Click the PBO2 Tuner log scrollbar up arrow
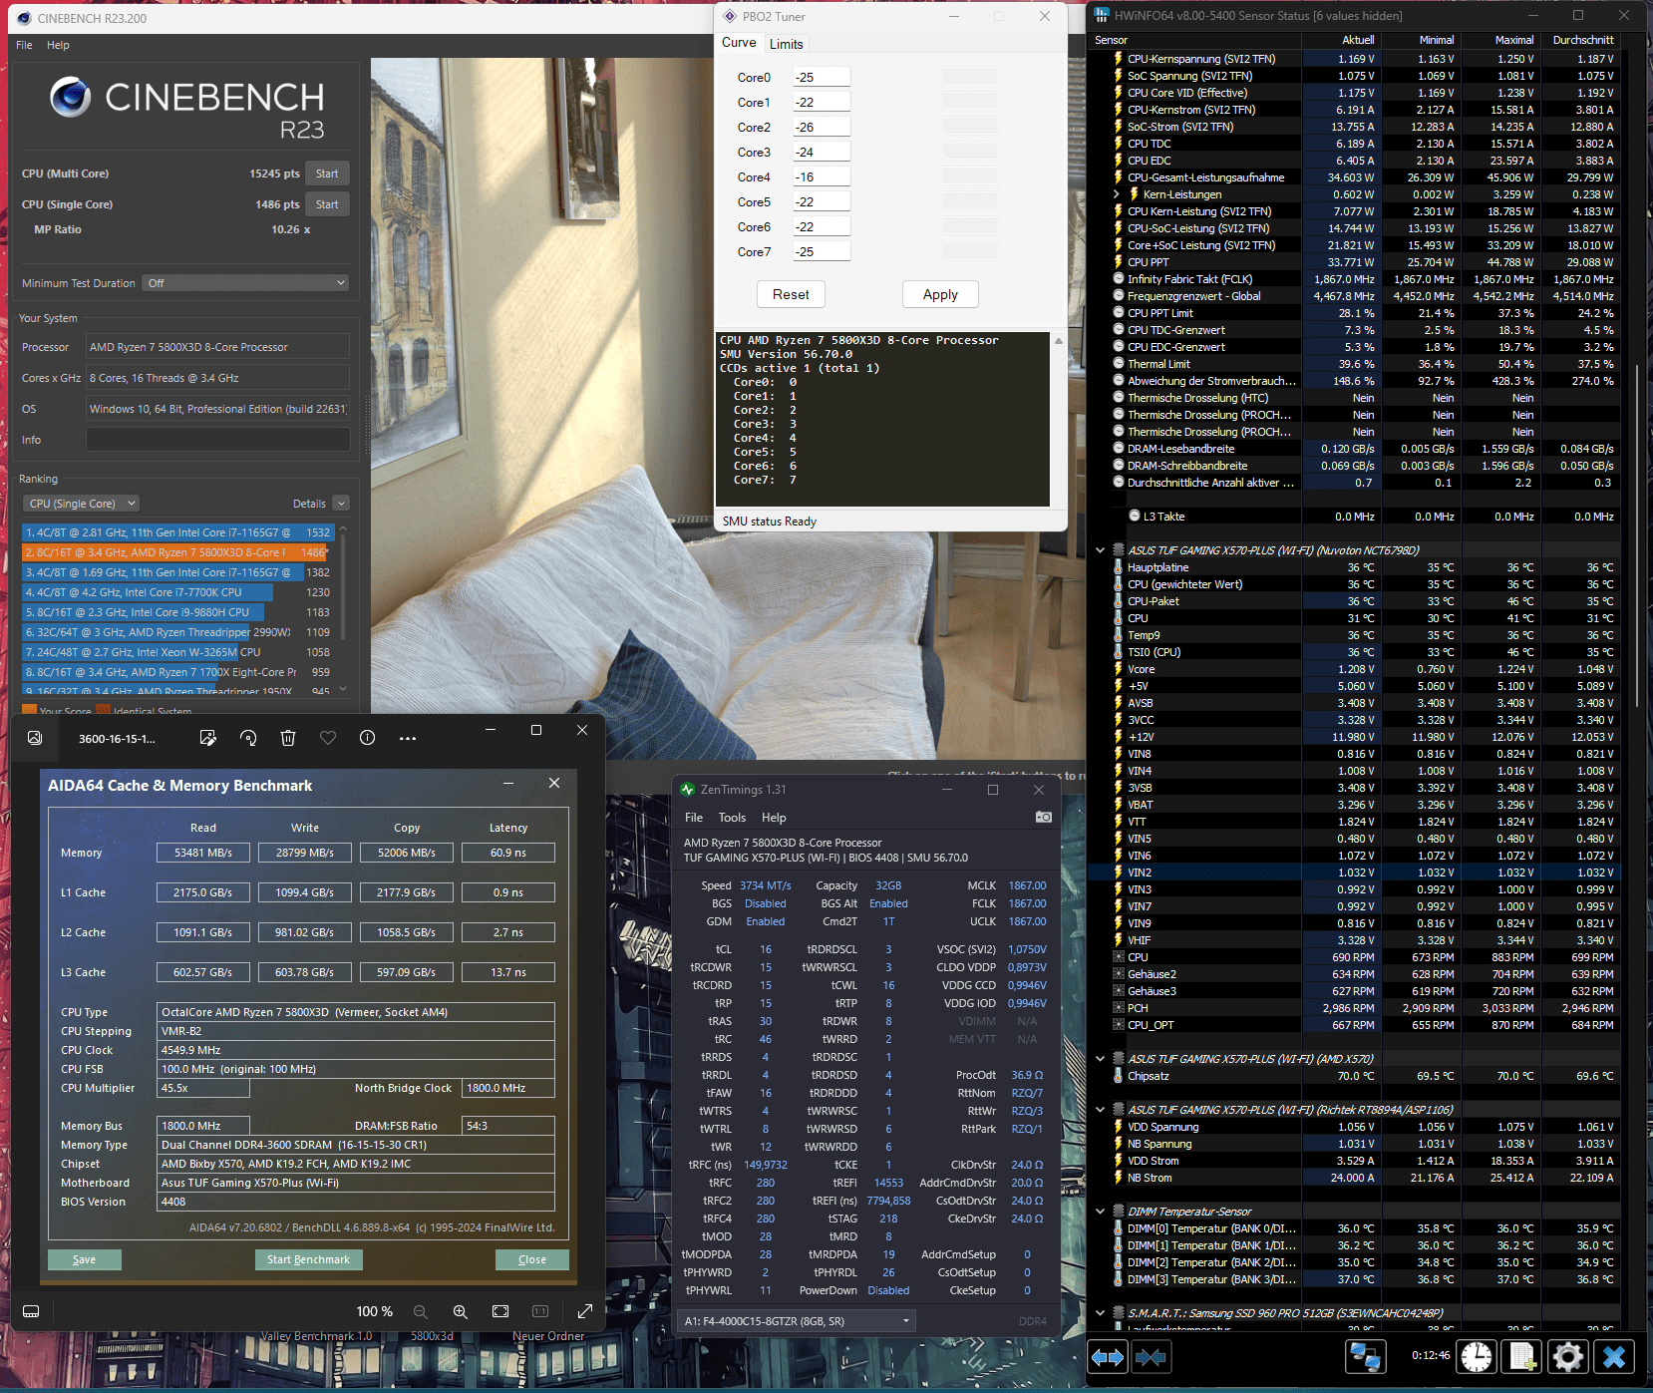1653x1393 pixels. point(1059,341)
